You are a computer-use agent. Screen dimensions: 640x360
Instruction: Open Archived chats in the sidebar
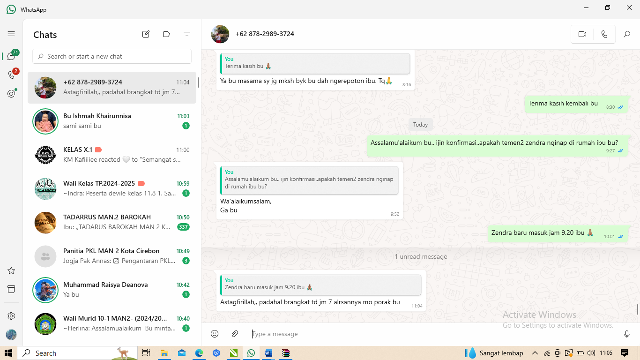tap(11, 289)
